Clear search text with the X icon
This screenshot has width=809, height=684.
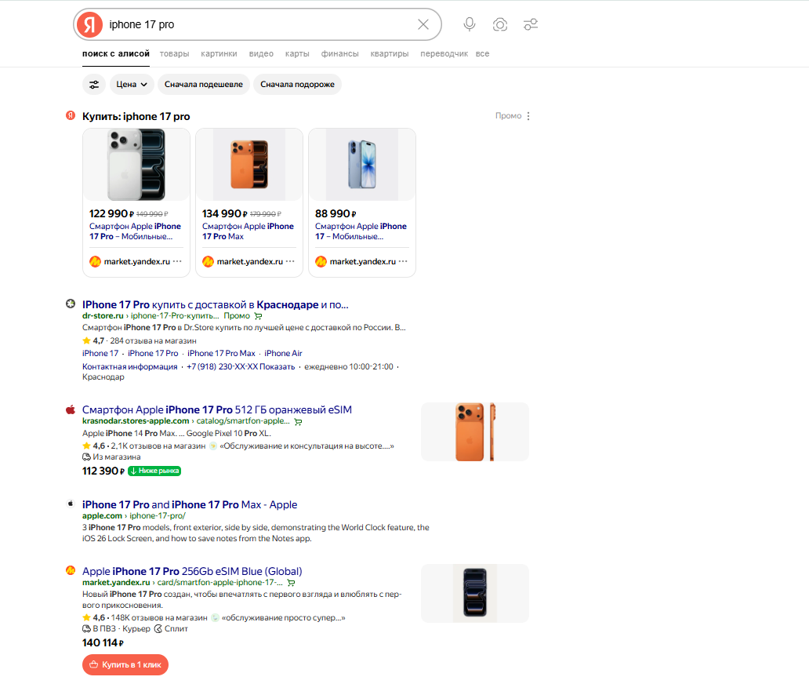click(x=423, y=24)
